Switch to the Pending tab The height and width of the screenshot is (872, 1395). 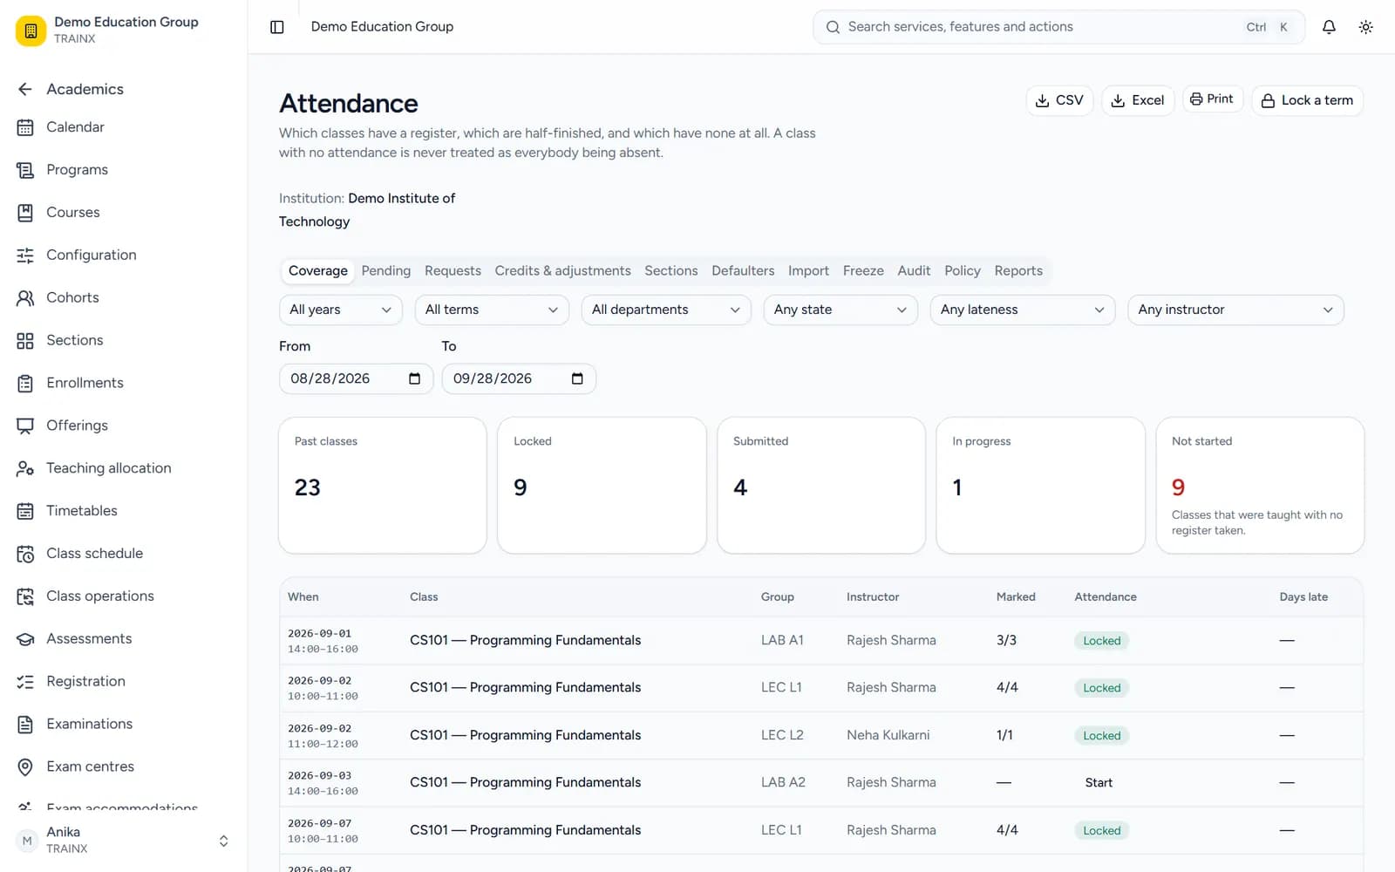click(x=386, y=271)
